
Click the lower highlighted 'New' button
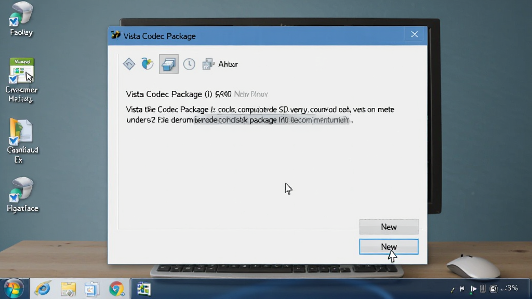pos(389,247)
